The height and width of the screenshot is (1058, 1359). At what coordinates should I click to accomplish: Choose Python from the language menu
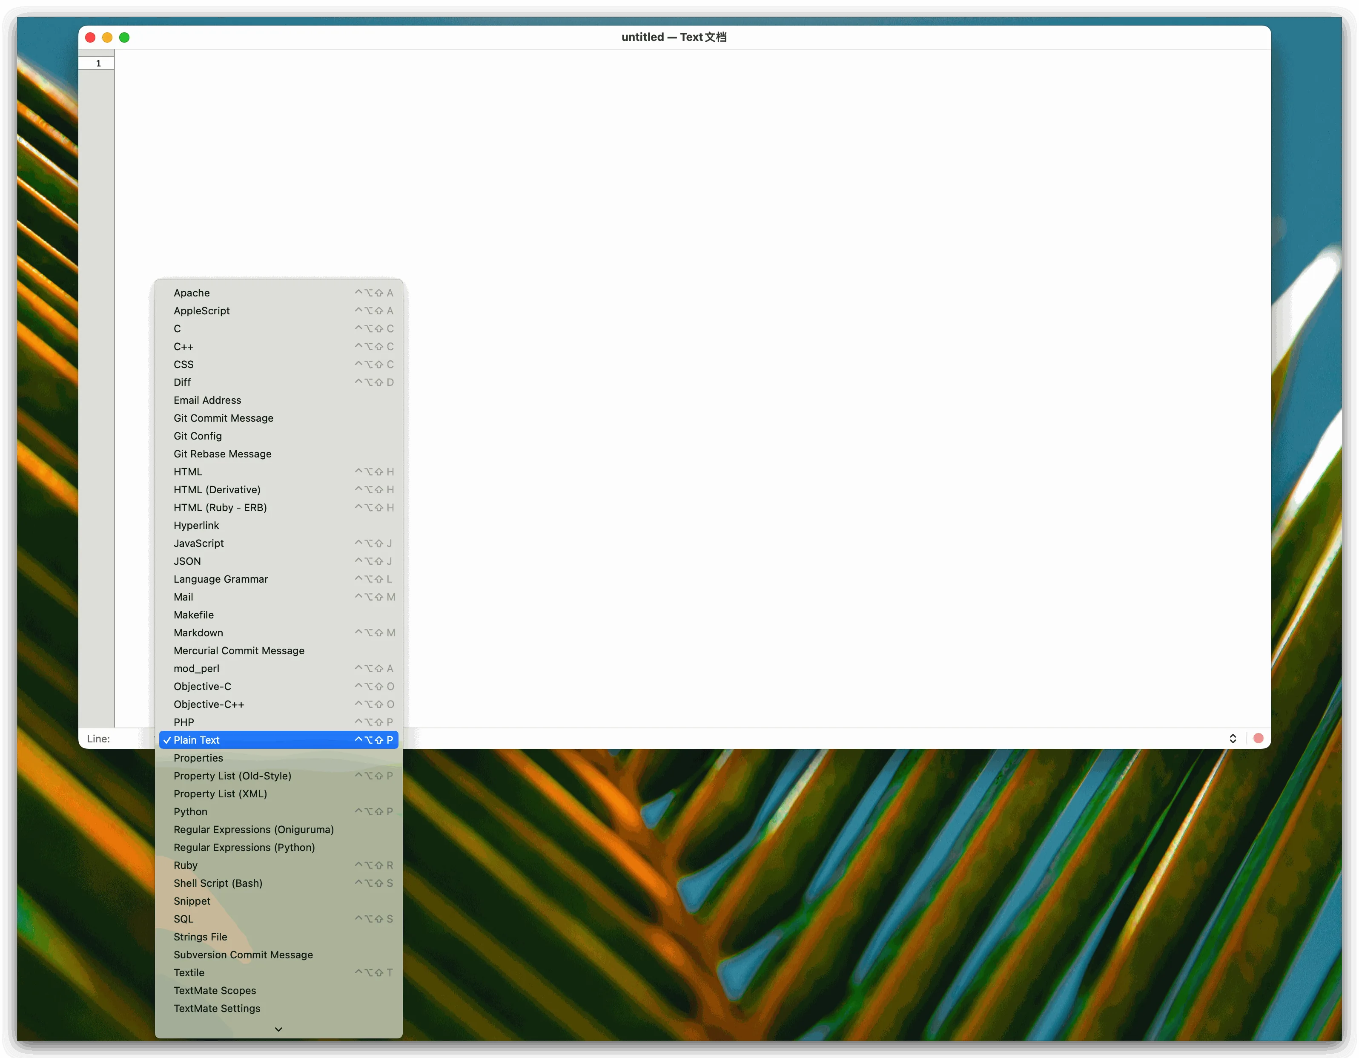(190, 811)
